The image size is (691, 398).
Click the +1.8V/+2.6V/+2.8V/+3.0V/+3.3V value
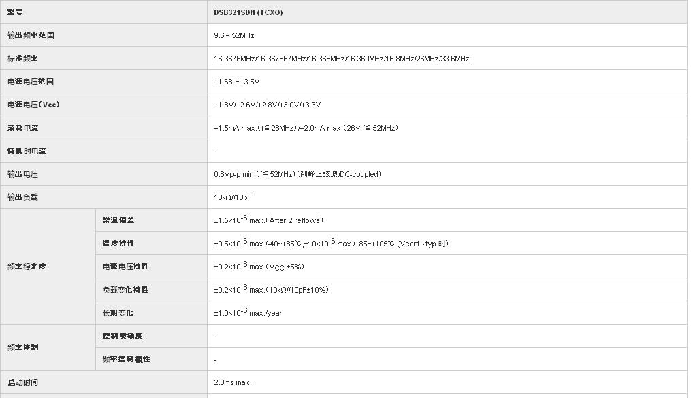click(x=267, y=105)
